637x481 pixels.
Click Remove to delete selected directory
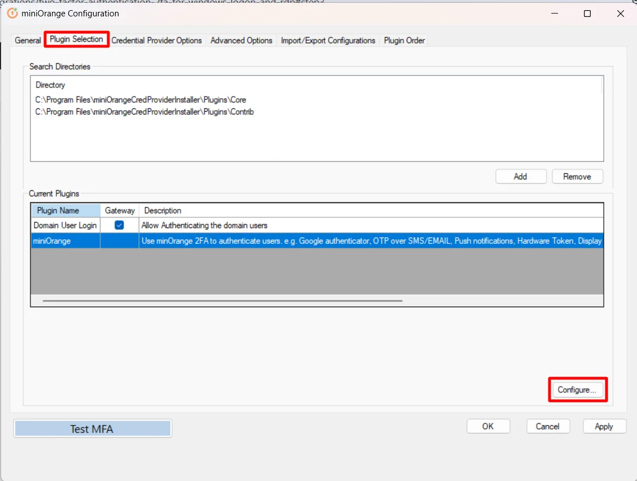pos(577,176)
